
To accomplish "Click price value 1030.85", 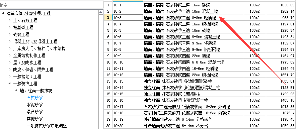I will [x=287, y=5].
